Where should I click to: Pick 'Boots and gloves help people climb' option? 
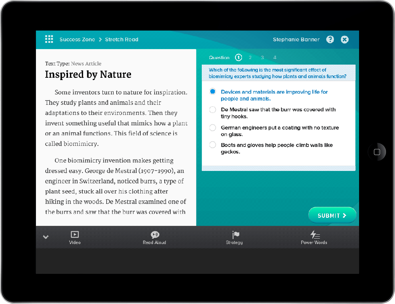[x=213, y=145]
